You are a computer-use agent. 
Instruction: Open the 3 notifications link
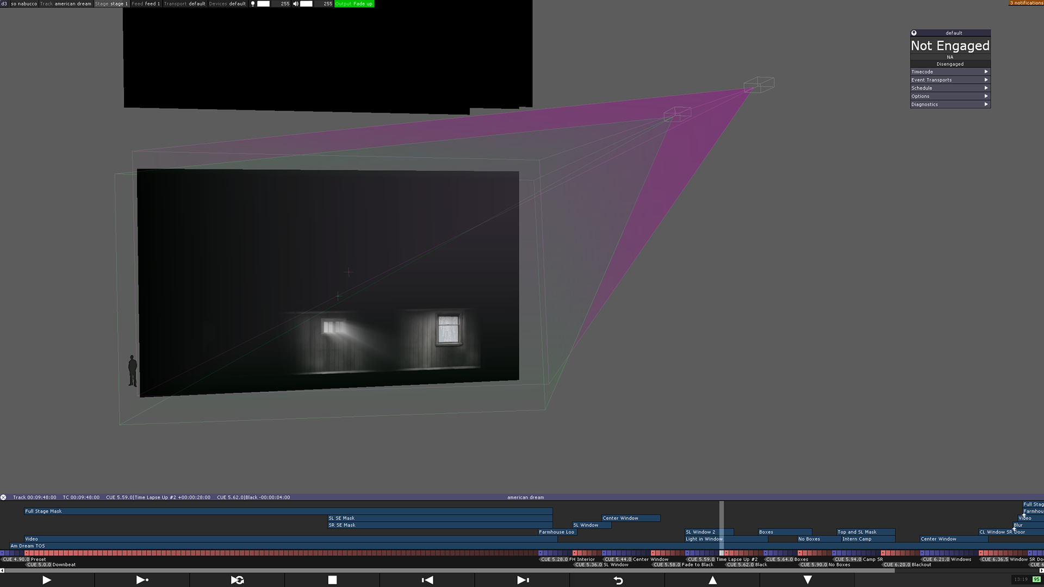coord(1026,3)
